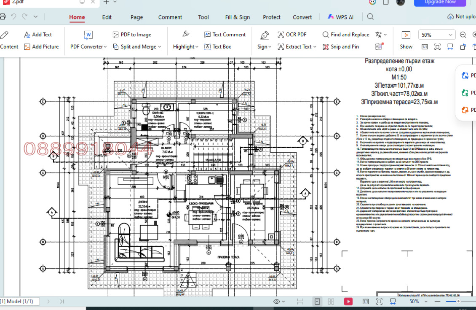Rotate the page counterclockwise
The image size is (476, 310).
[463, 47]
